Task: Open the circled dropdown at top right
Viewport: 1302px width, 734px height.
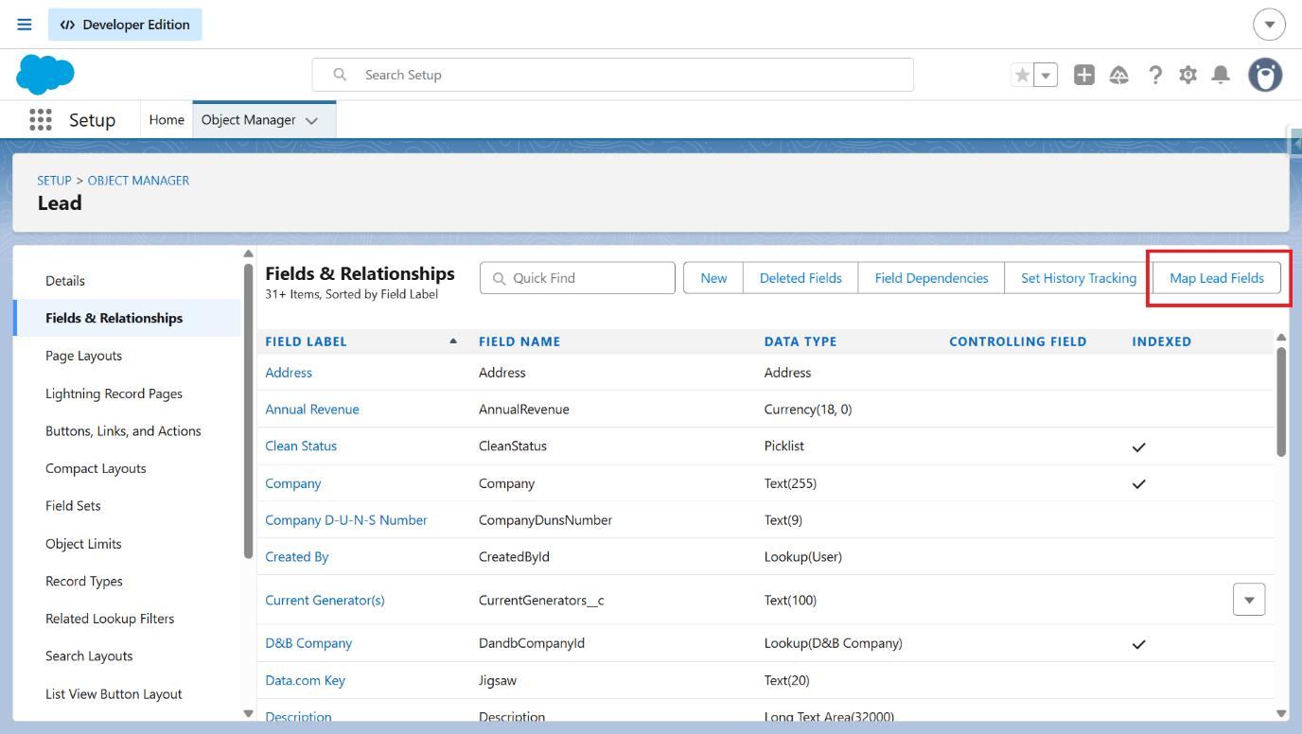Action: 1269,25
